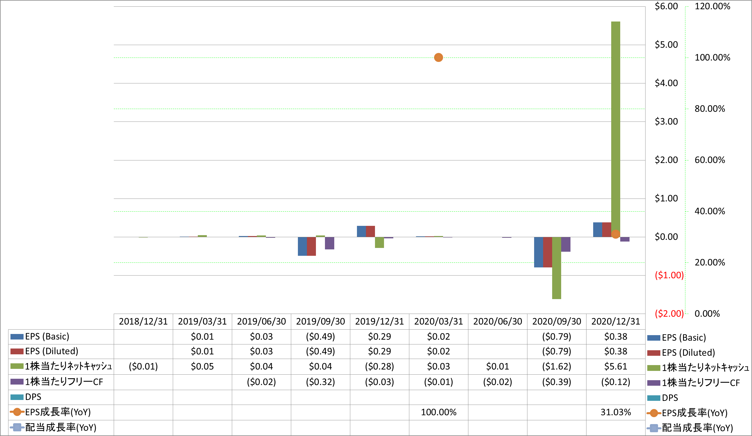Click EPS (Diluted) $0.29 cell

click(379, 351)
